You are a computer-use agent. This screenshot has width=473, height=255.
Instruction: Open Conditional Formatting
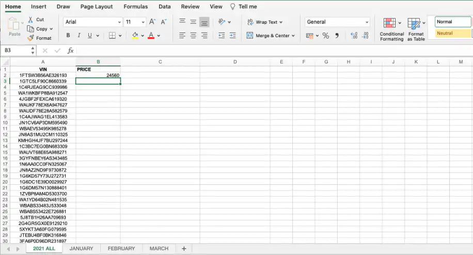coord(391,29)
